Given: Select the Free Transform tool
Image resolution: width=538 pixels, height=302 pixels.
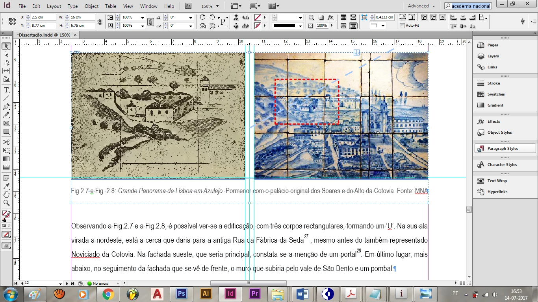Looking at the screenshot, I should point(6,151).
